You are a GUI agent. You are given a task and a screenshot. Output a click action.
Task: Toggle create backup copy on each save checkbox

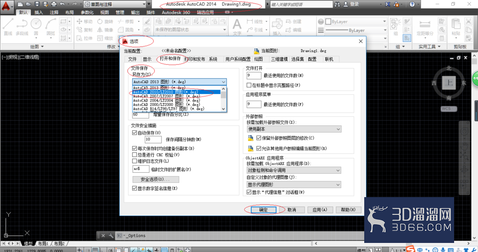[x=134, y=148]
